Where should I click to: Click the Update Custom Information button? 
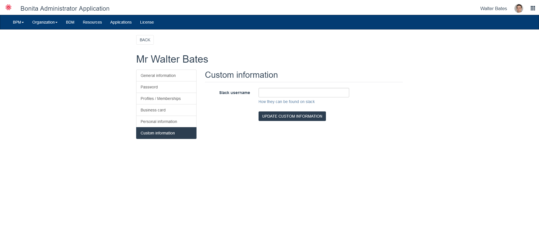[x=292, y=116]
